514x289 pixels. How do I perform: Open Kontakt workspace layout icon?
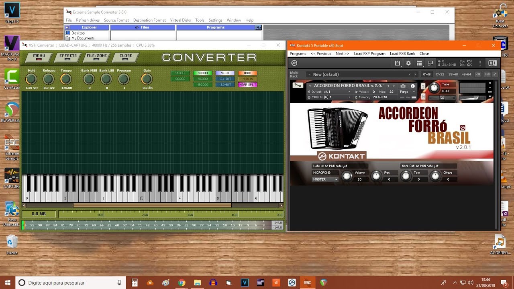coord(419,63)
